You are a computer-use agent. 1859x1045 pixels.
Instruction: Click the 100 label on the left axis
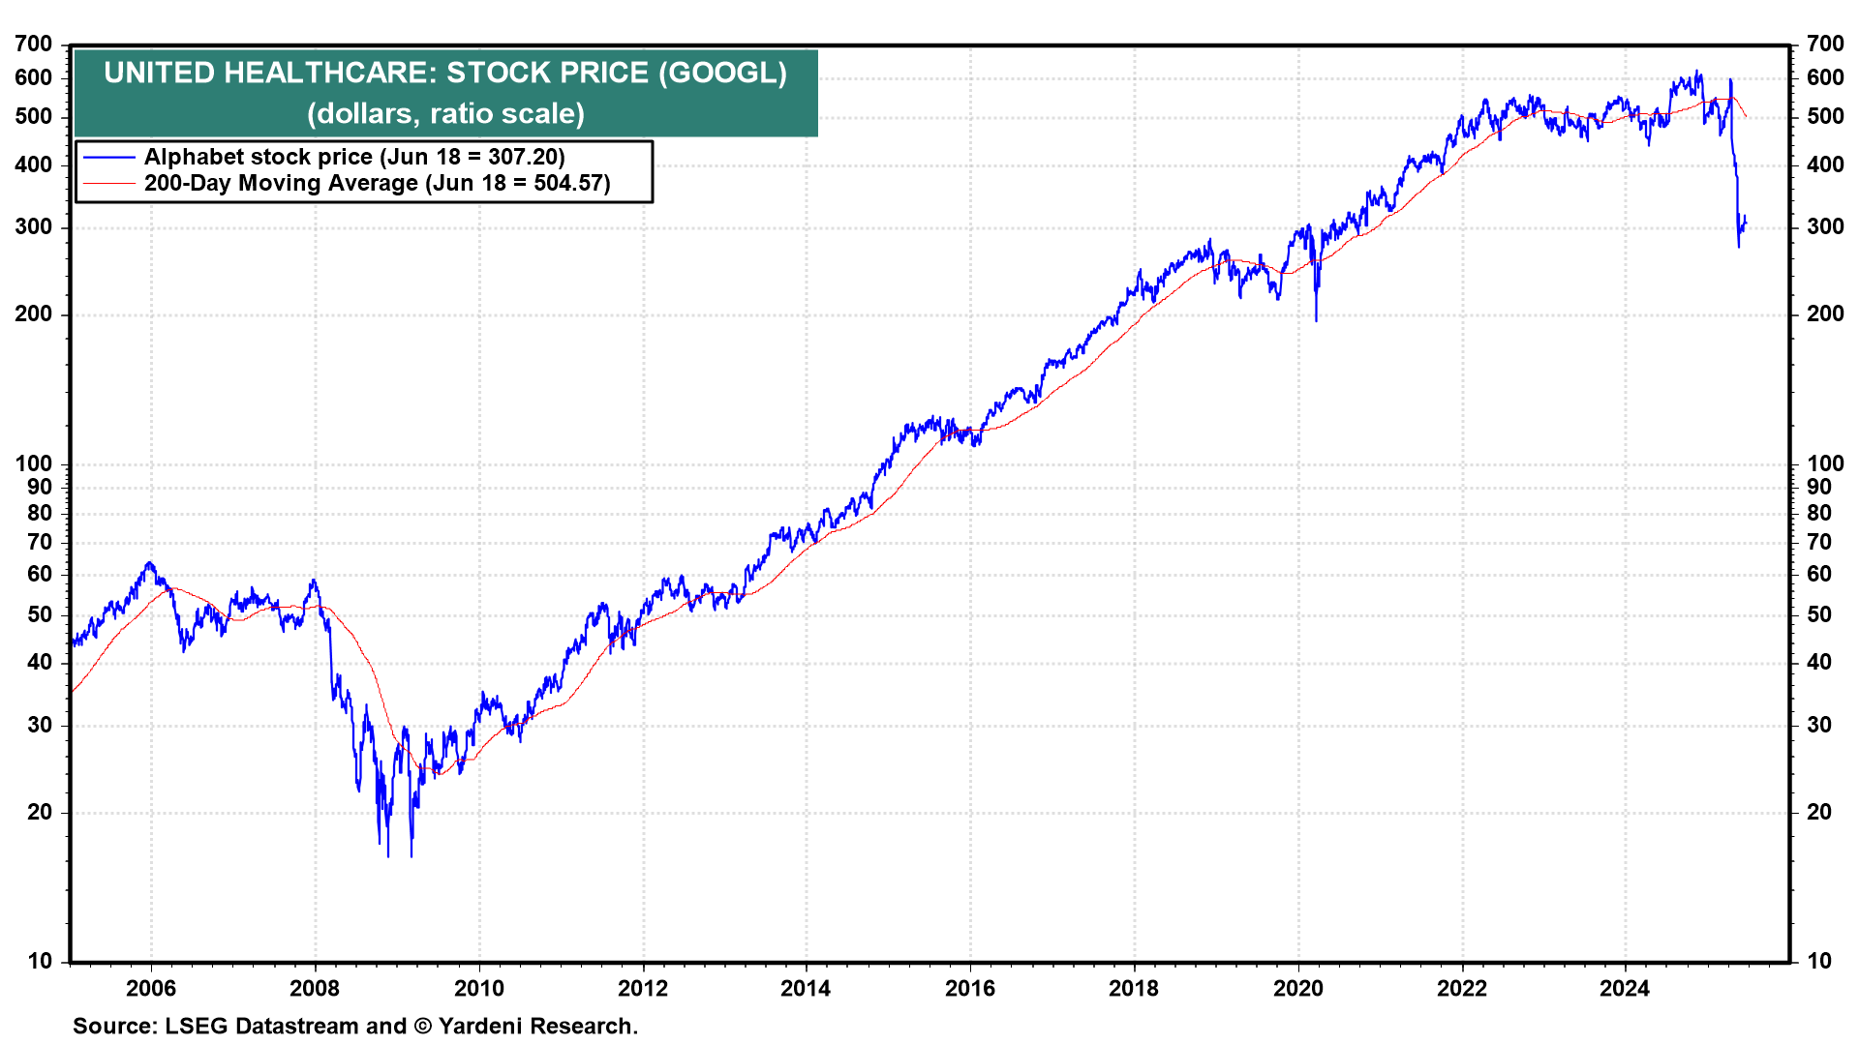(x=34, y=463)
